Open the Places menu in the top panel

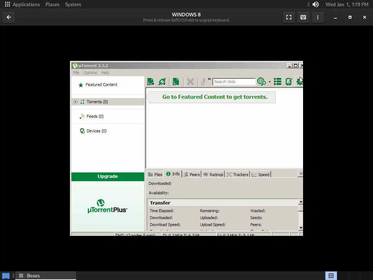(52, 4)
